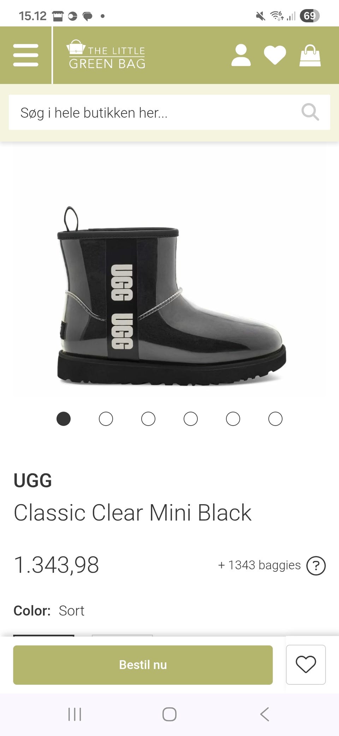Tap The Little Green Bag logo
Image resolution: width=339 pixels, height=736 pixels.
(x=106, y=54)
